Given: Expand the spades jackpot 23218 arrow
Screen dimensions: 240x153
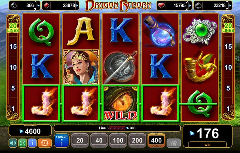Looking at the screenshot, I should point(230,6).
